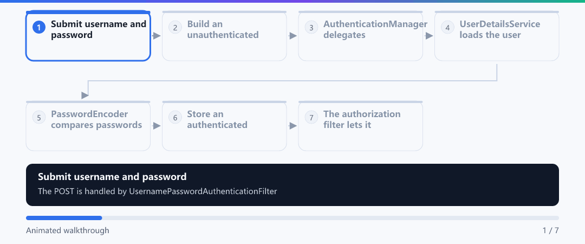Image resolution: width=585 pixels, height=244 pixels.
Task: Click the number 5 step badge
Action: pos(39,117)
